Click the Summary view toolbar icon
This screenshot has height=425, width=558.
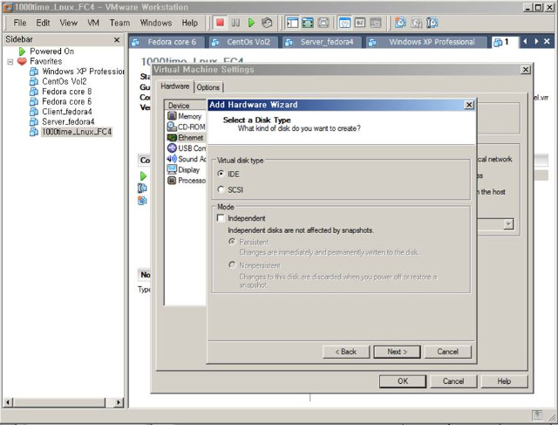click(x=344, y=23)
